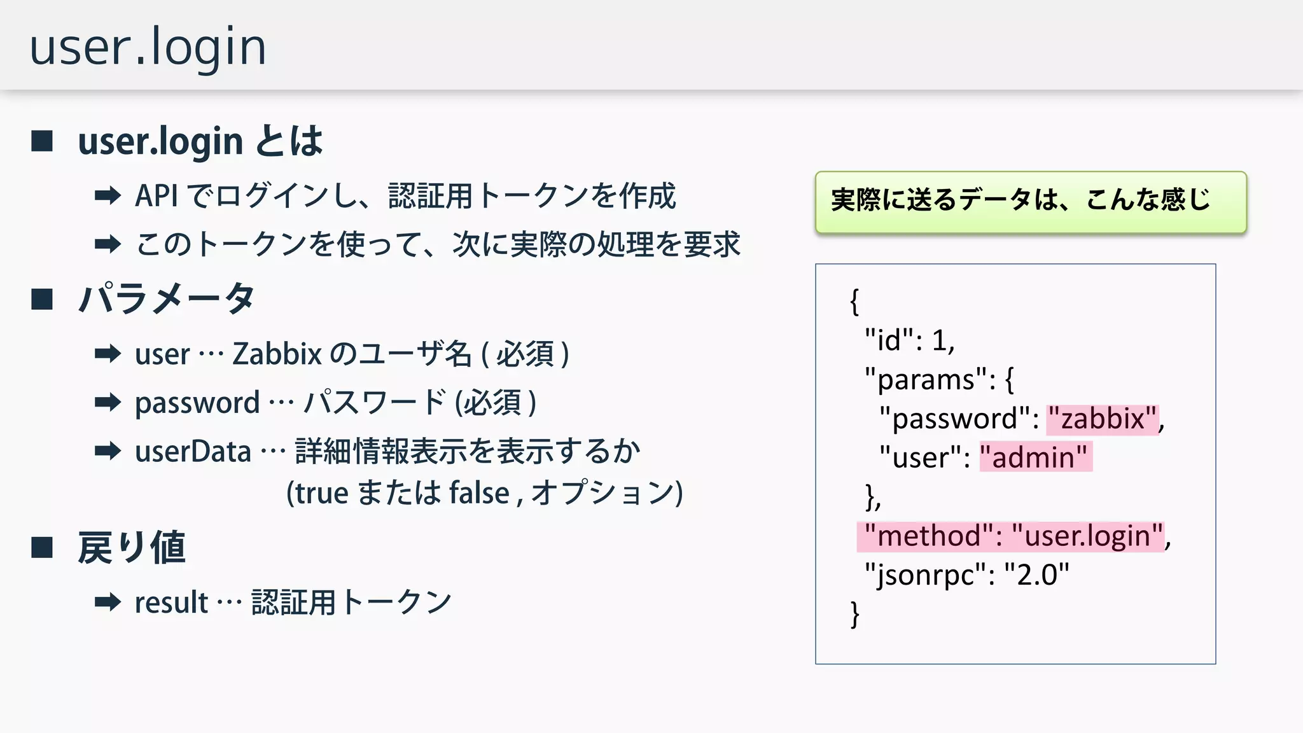Click the highlighted value "zabbix"
The height and width of the screenshot is (733, 1303).
[1103, 419]
